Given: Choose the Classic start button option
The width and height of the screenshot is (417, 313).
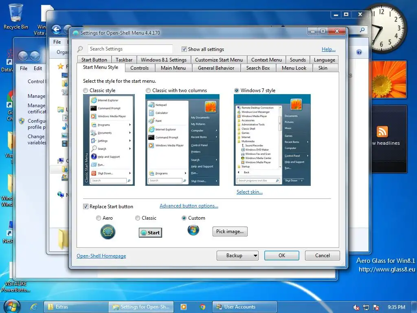Looking at the screenshot, I should tap(138, 218).
